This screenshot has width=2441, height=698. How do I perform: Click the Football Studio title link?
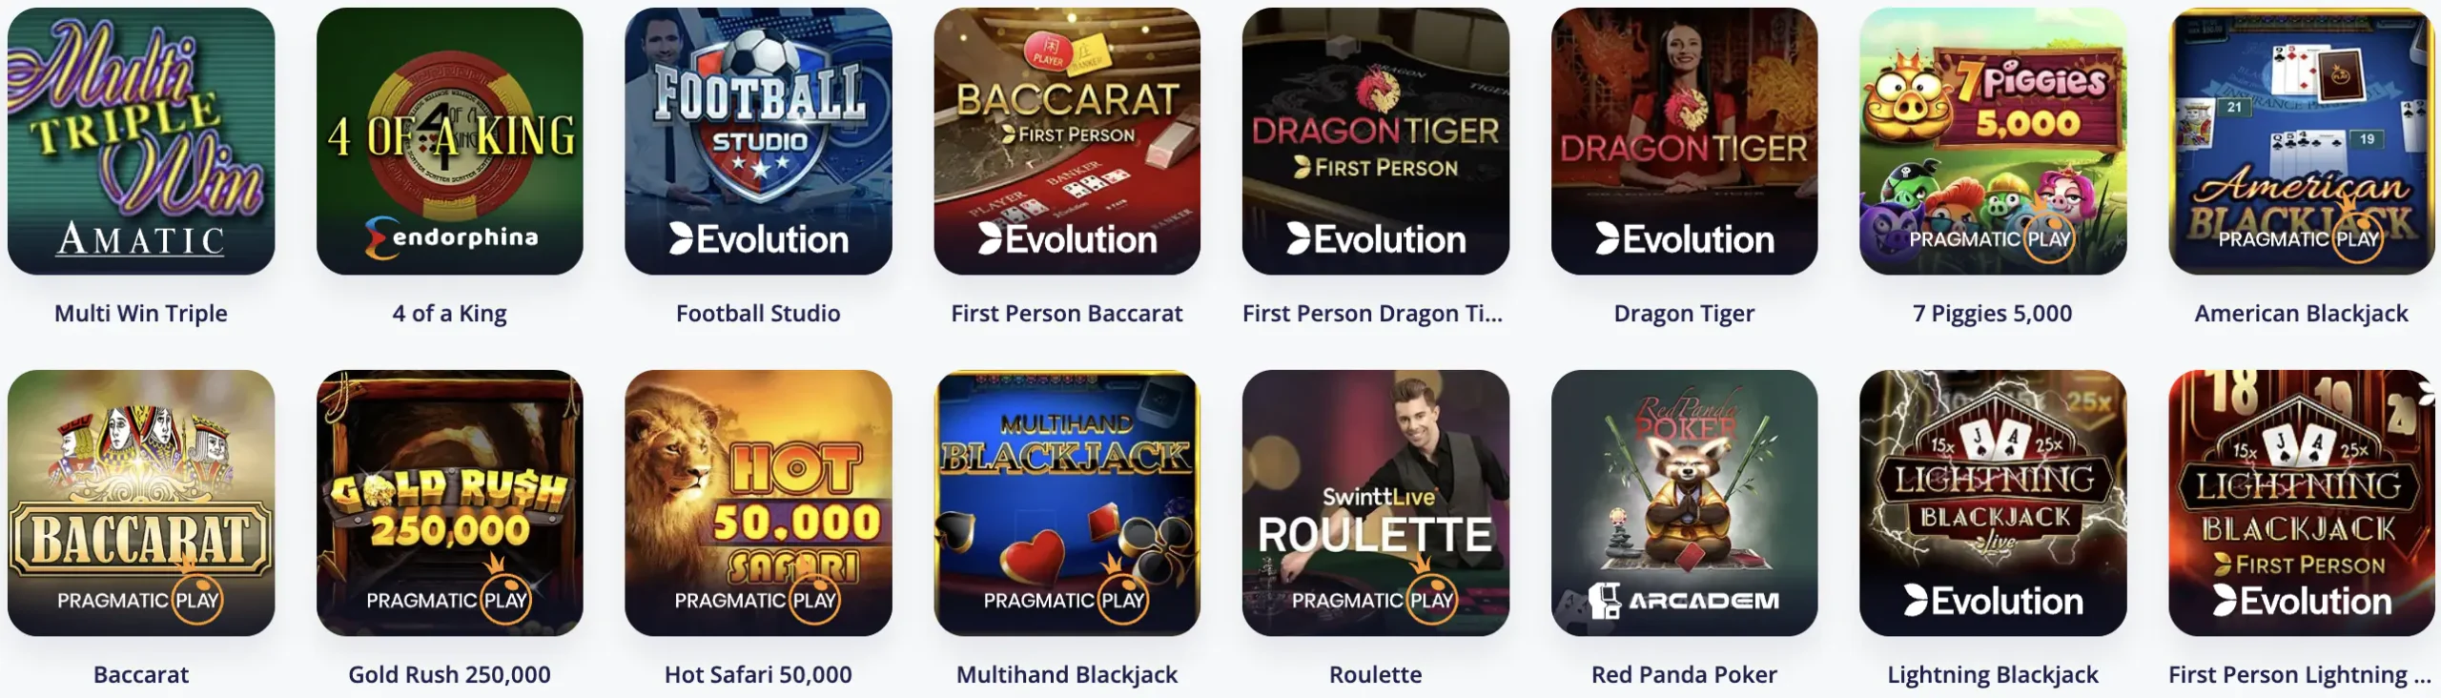coord(758,313)
